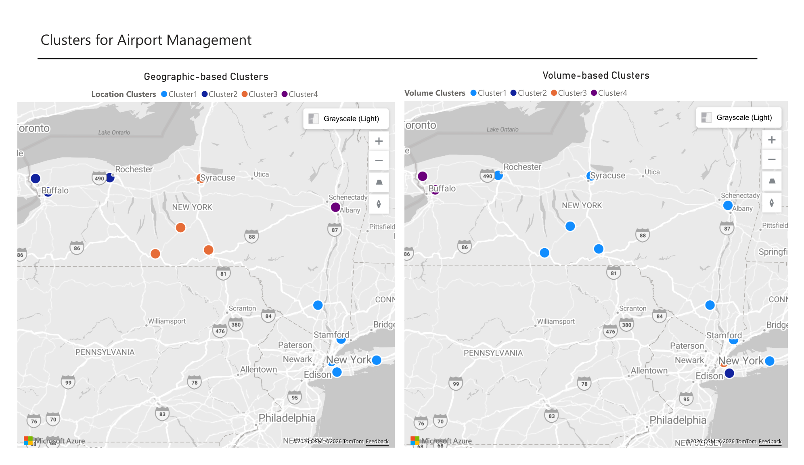The height and width of the screenshot is (465, 804).
Task: Open the Feedback link on the left map
Action: pos(377,441)
